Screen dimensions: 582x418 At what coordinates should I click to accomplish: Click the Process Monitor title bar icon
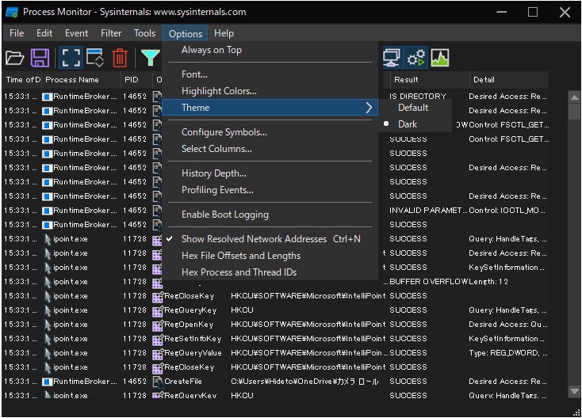(x=12, y=12)
